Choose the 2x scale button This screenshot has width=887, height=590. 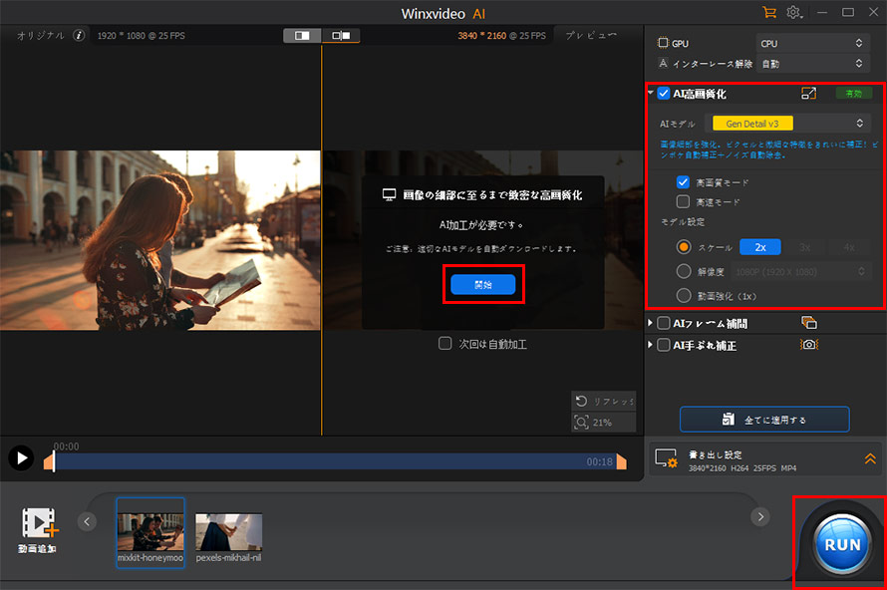[x=760, y=247]
